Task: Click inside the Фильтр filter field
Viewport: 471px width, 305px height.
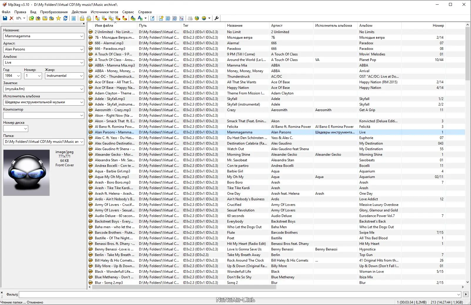Action: point(118,294)
